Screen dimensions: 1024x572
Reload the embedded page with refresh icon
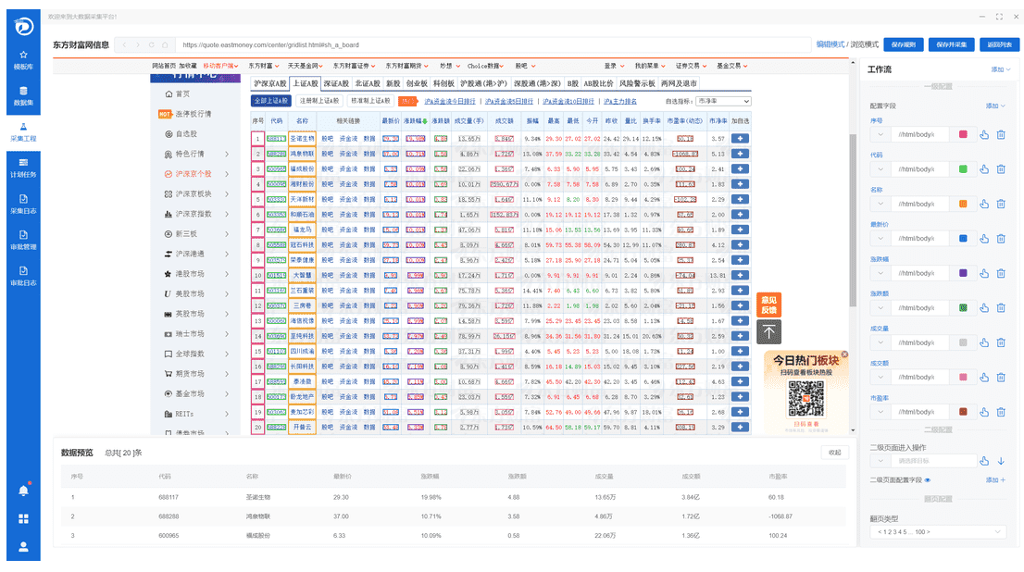point(152,45)
